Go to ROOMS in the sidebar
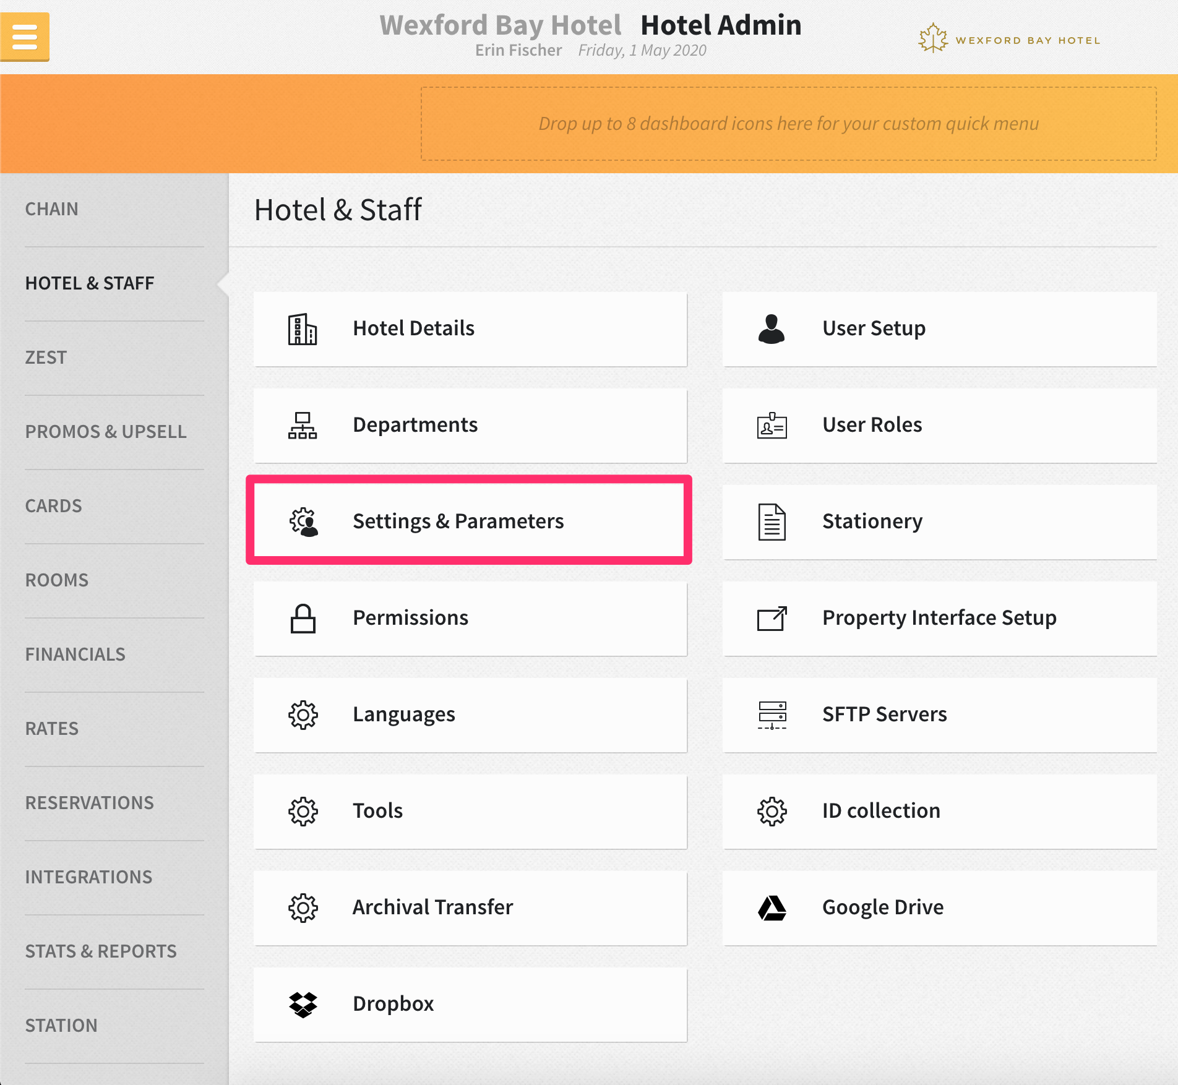Screen dimensions: 1178x1085 (57, 580)
